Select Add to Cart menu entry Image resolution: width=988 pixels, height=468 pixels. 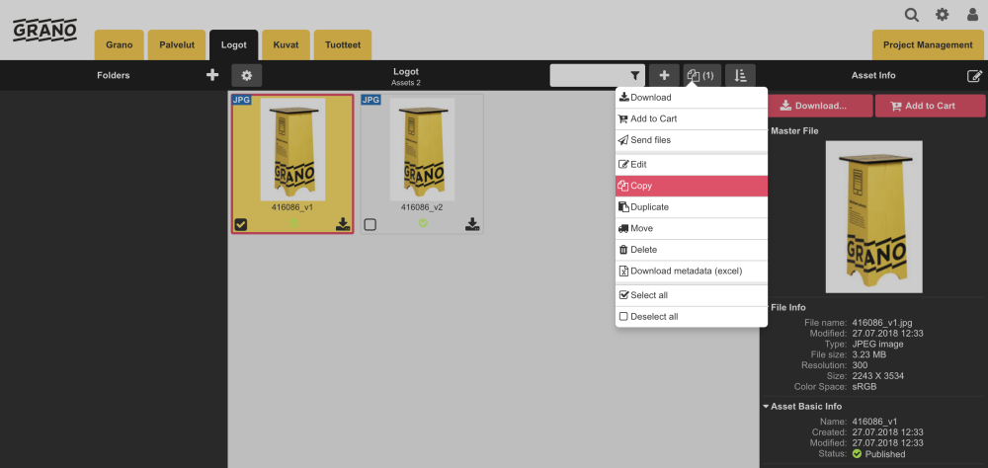692,119
